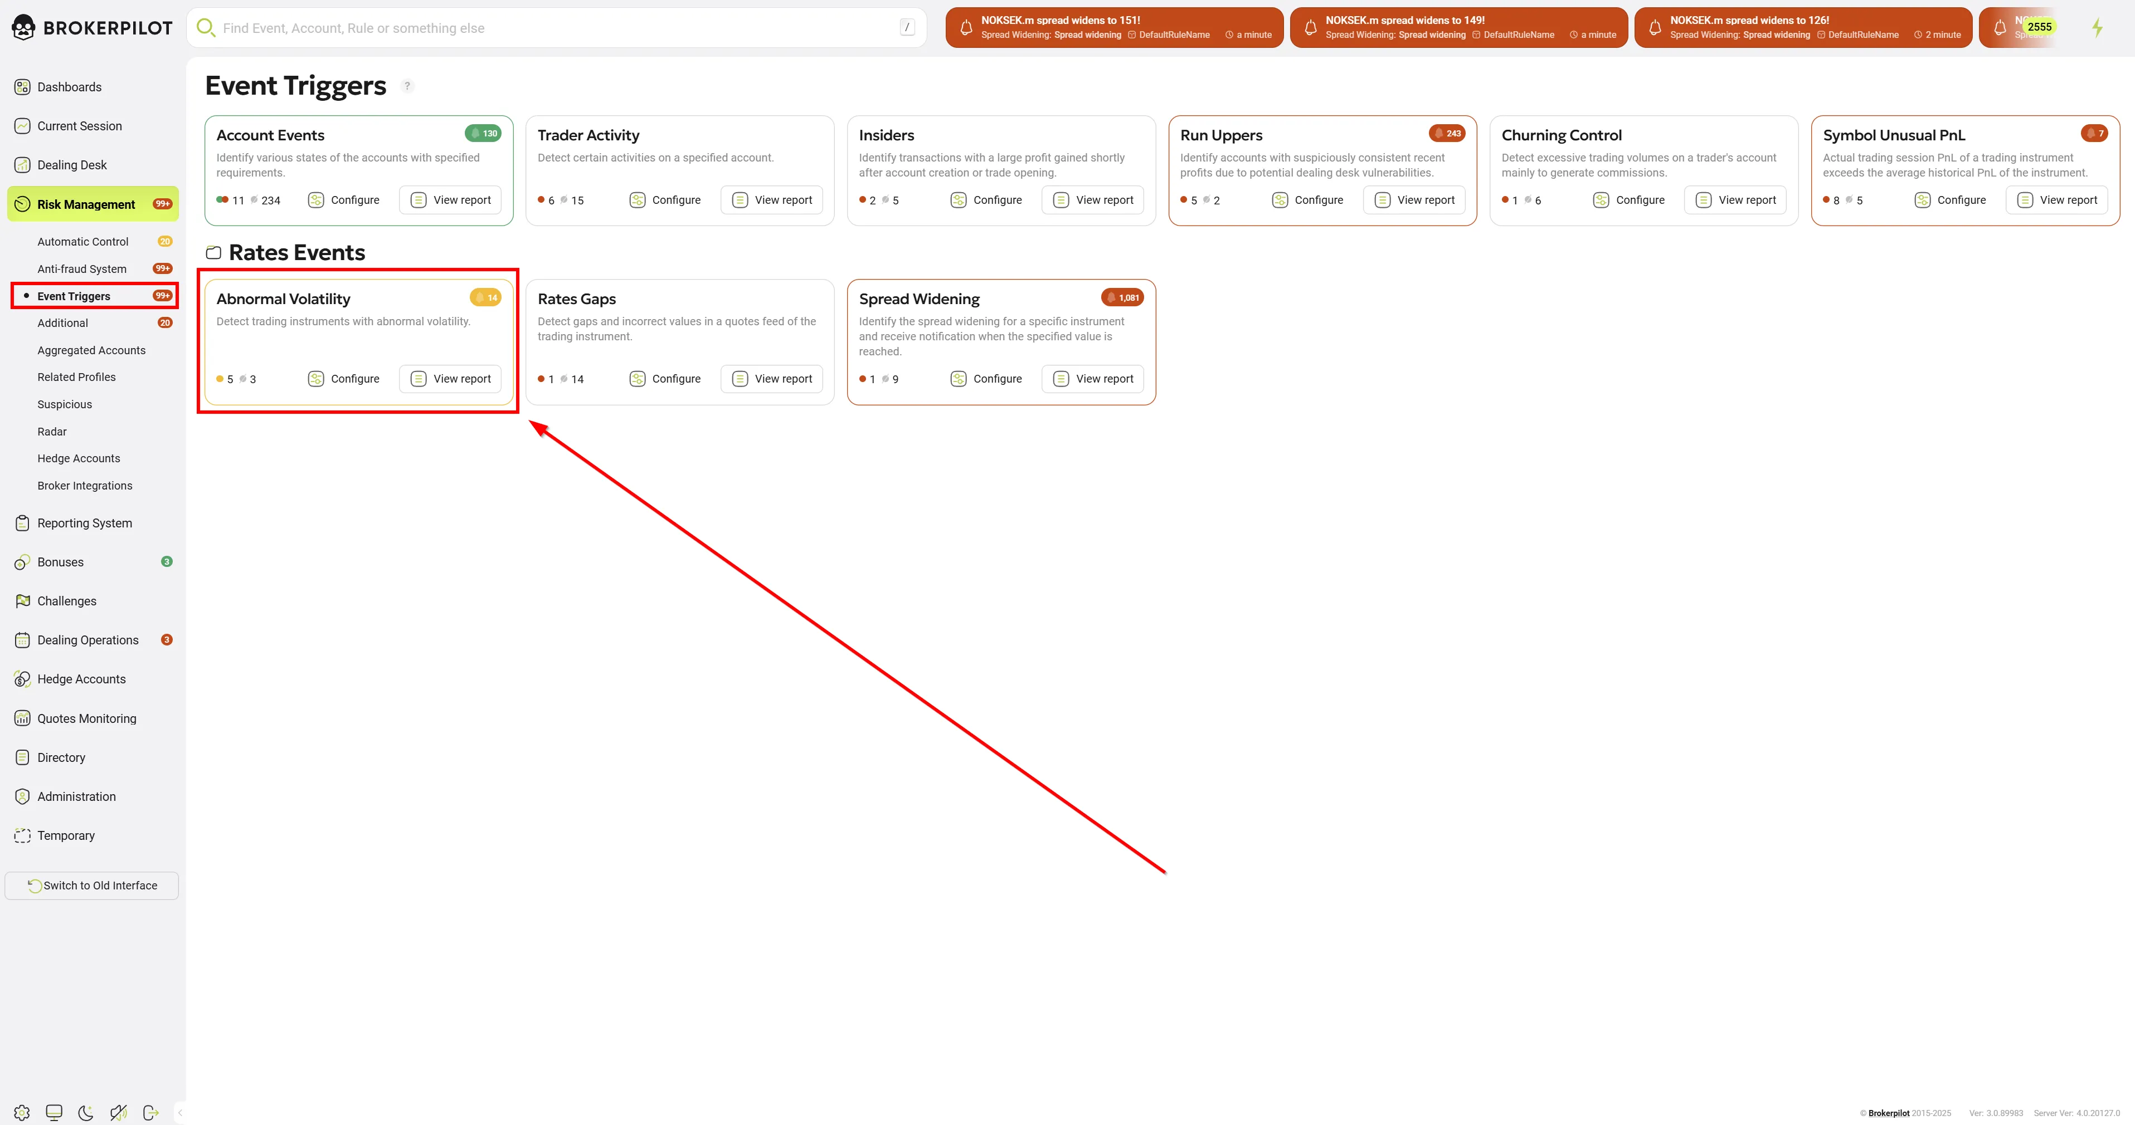
Task: Click View report icon on Insiders card
Action: (1061, 199)
